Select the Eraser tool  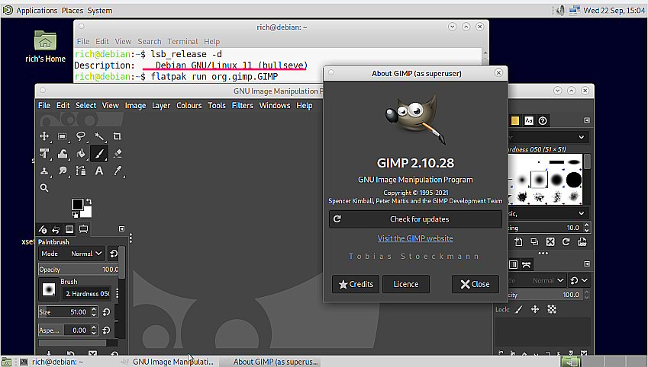[x=118, y=153]
